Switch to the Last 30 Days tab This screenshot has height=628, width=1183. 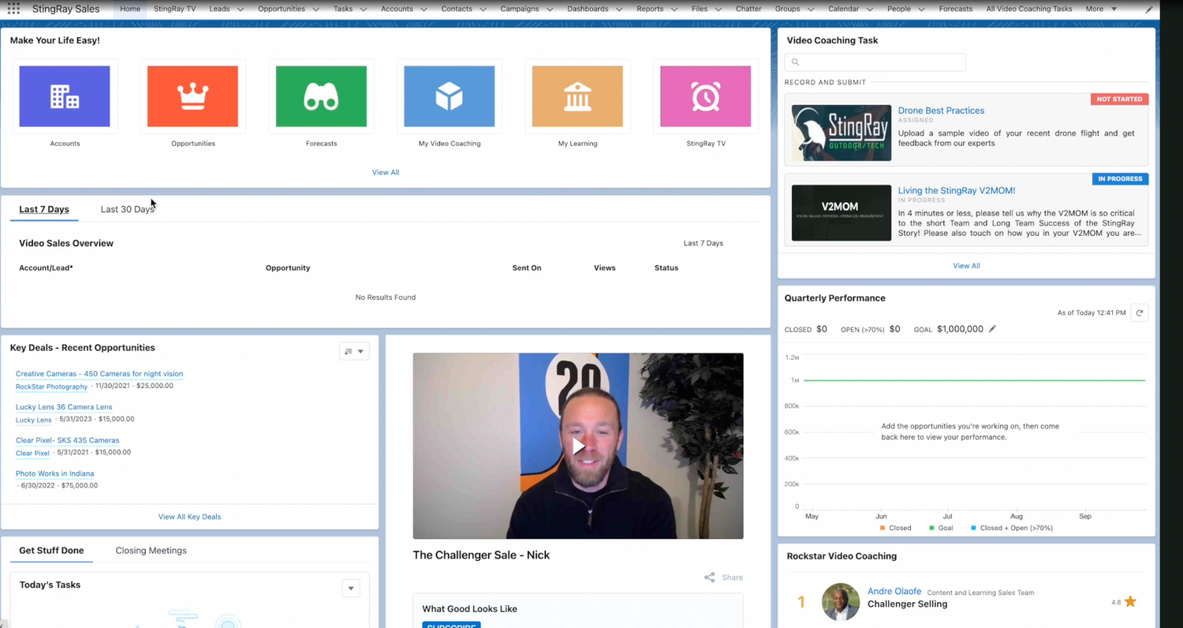point(127,209)
